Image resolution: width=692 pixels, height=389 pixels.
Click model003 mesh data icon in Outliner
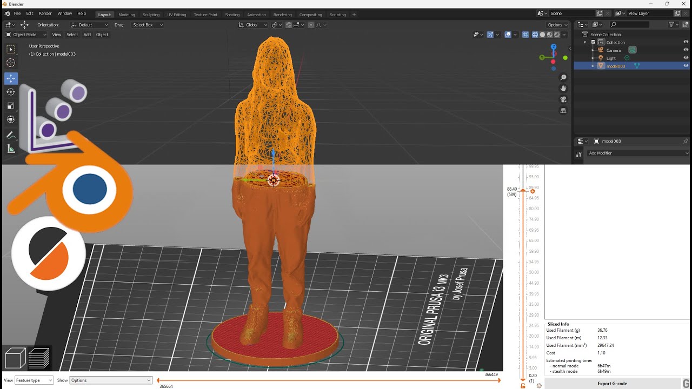[x=636, y=66]
